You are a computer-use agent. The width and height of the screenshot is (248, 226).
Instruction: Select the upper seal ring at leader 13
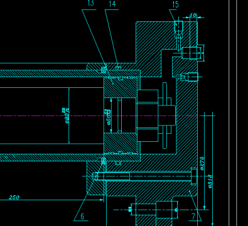[104, 70]
